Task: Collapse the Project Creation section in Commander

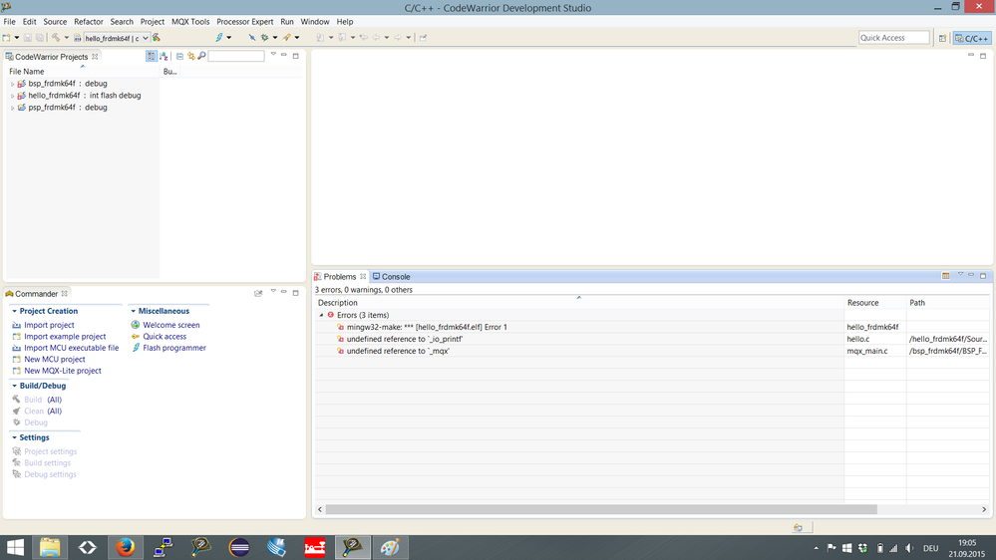Action: (x=15, y=311)
